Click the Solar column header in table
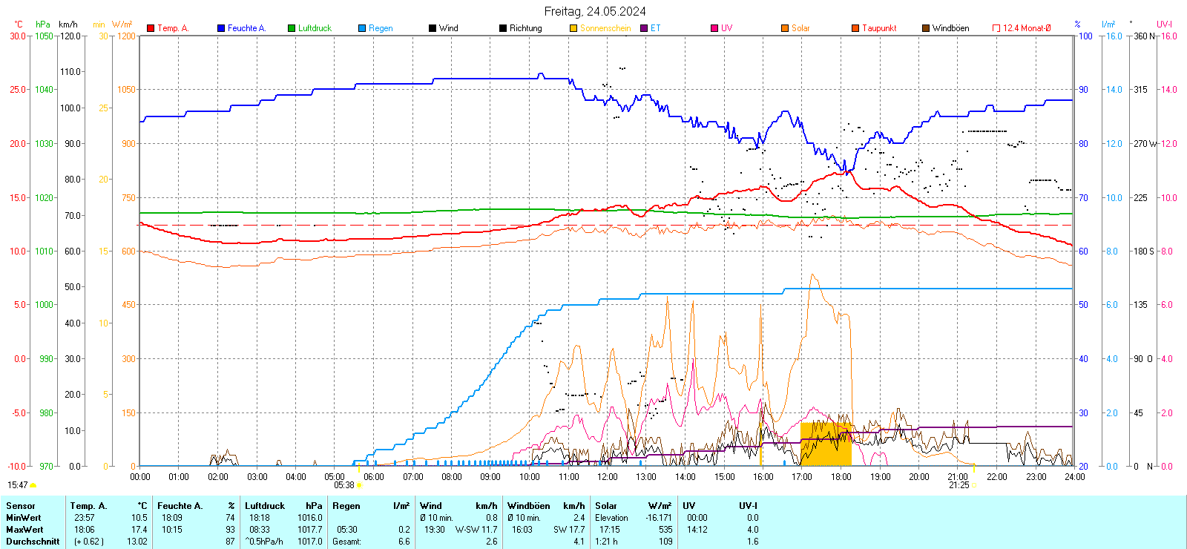Viewport: 1187px width, 549px height. [606, 506]
